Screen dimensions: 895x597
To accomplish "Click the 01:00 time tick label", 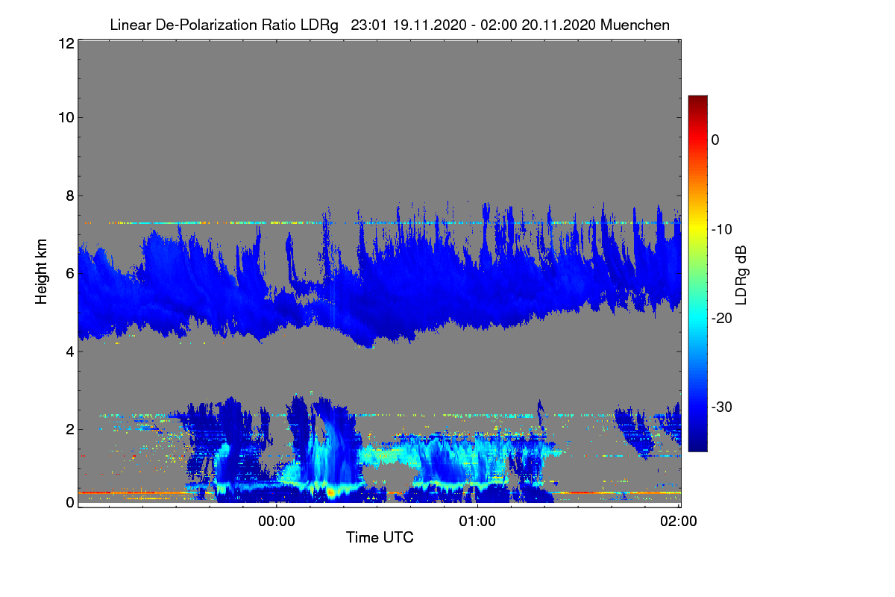I will 477,522.
